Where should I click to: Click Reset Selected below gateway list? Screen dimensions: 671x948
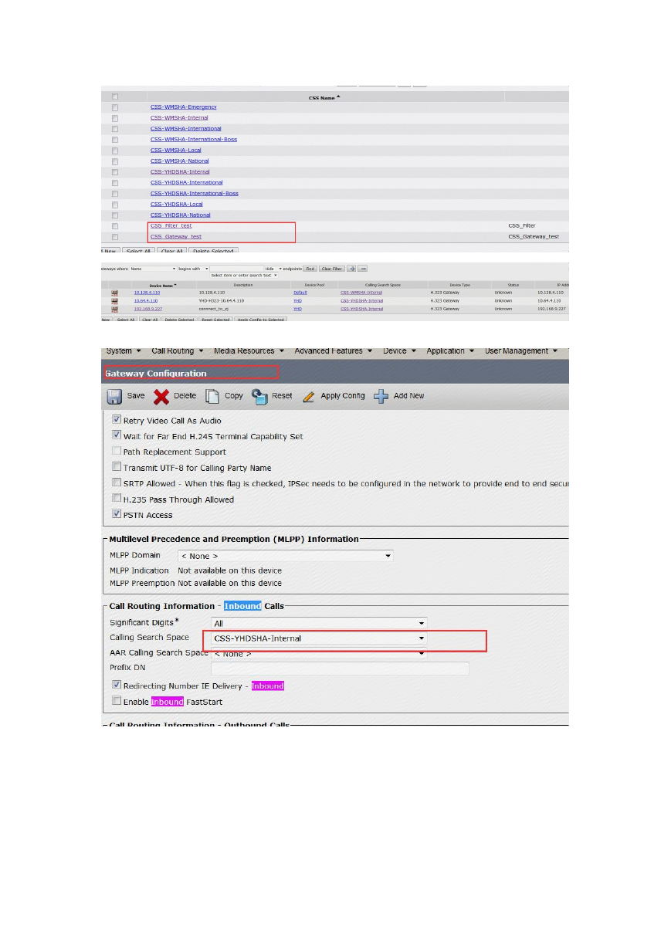(x=215, y=319)
